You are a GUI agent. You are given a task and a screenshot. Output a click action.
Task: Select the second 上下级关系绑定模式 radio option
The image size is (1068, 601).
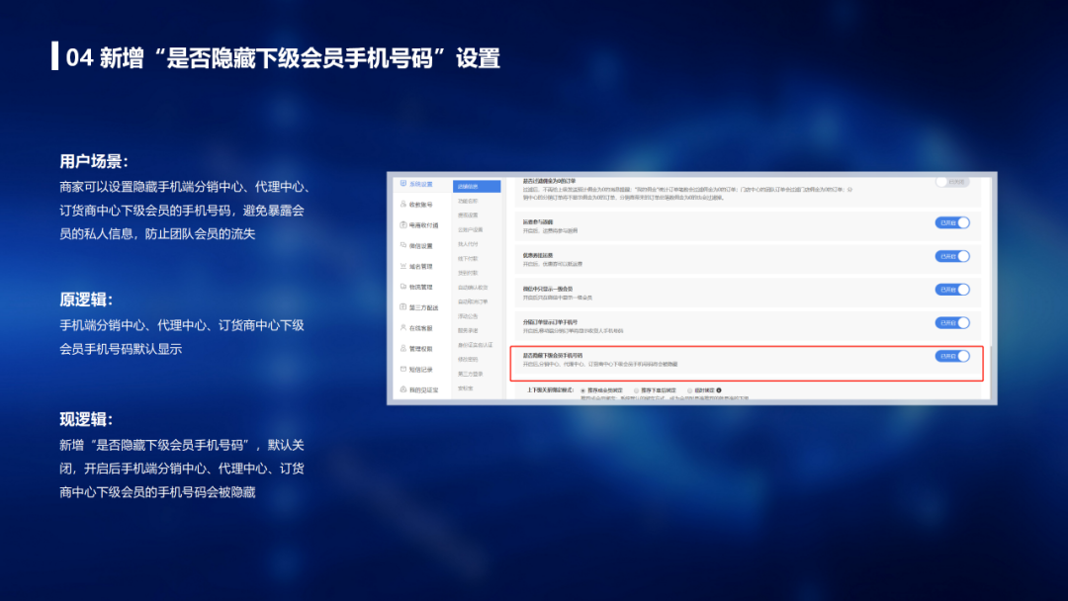pos(636,390)
